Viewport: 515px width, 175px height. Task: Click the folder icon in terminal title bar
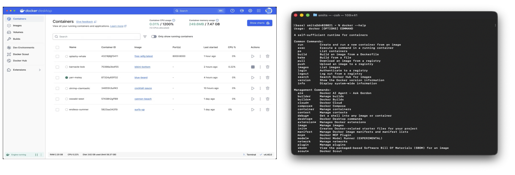pos(315,15)
